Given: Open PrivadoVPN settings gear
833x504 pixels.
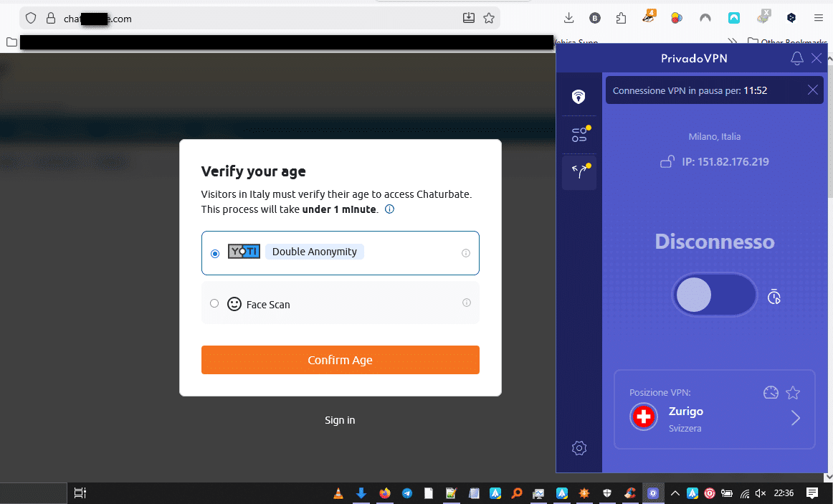Looking at the screenshot, I should pos(579,448).
